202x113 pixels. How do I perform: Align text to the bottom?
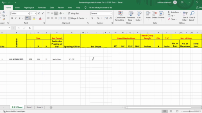tap(56, 13)
